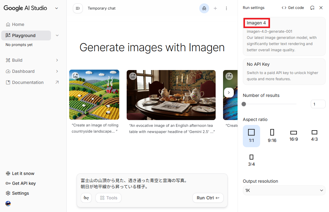The width and height of the screenshot is (329, 212).
Task: Expand the Build section chevron
Action: (x=57, y=60)
